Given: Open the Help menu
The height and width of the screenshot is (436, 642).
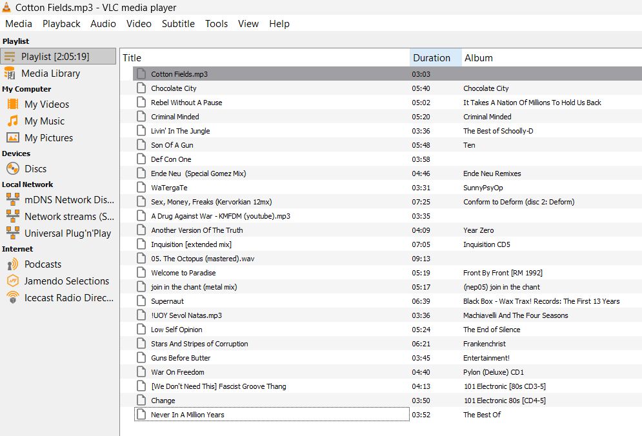Looking at the screenshot, I should point(279,24).
